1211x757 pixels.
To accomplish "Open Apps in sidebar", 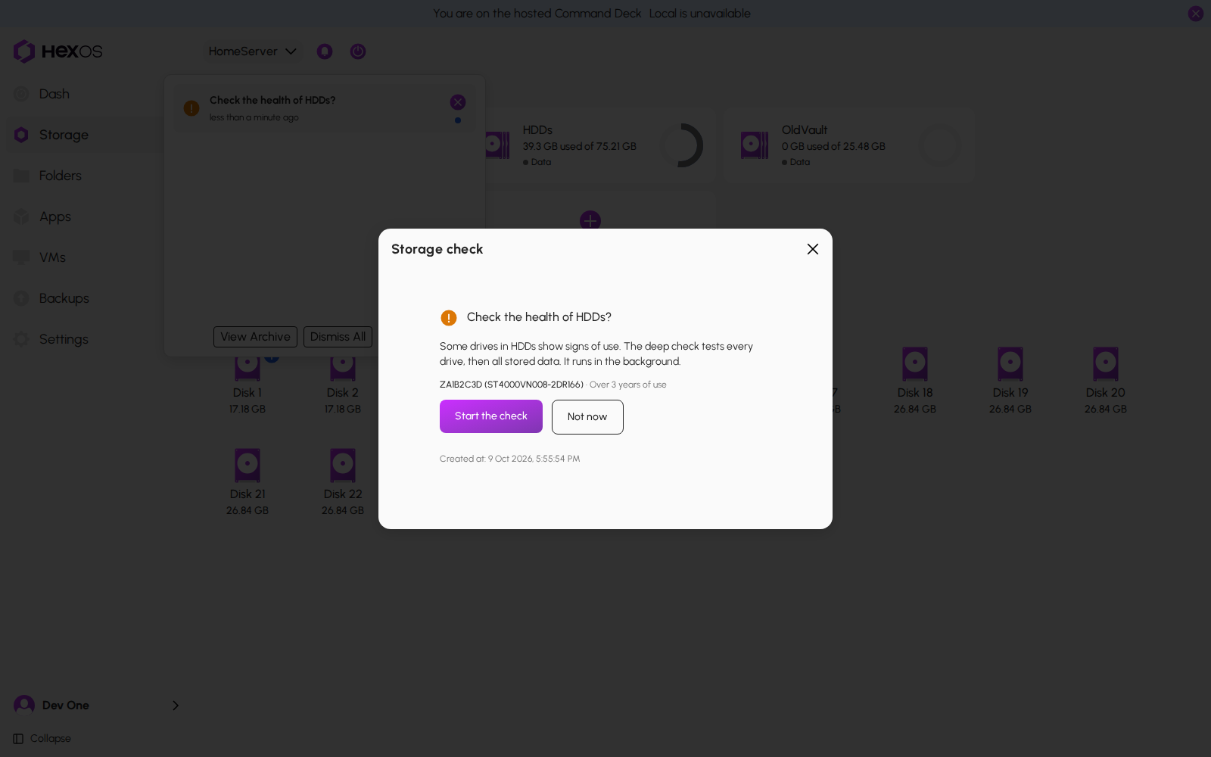I will (55, 217).
